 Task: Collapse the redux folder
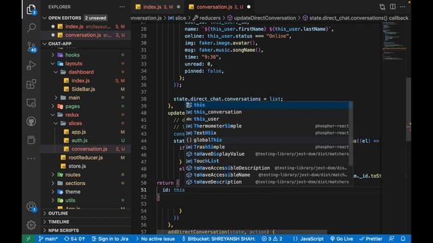pyautogui.click(x=72, y=115)
